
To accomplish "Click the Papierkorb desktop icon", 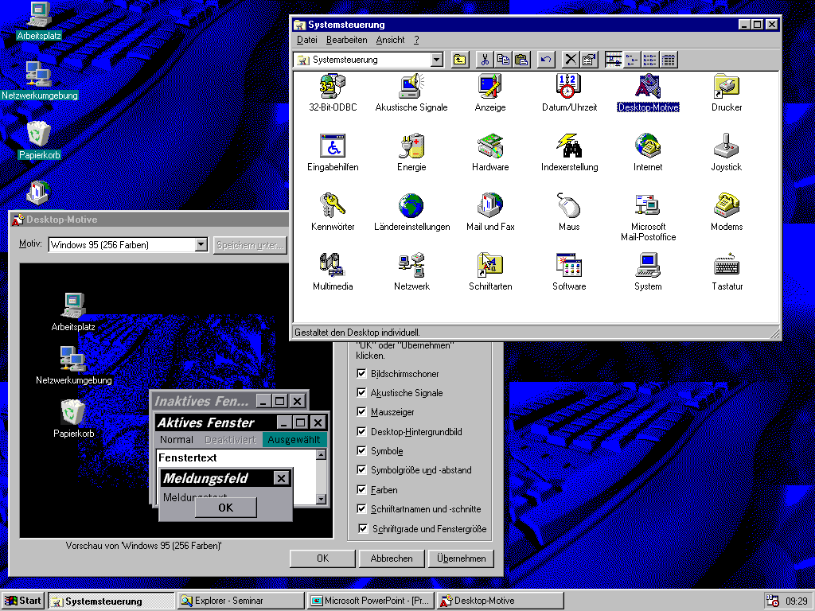I will 39,135.
